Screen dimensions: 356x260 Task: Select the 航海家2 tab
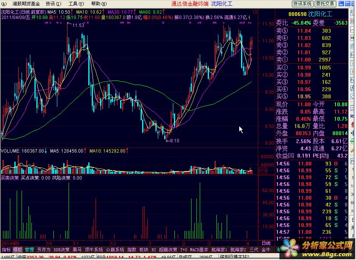[x=238, y=250]
